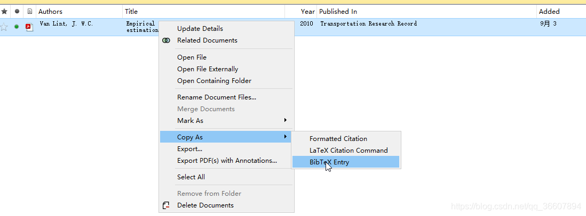The height and width of the screenshot is (216, 586).
Task: Click the document file column header icon
Action: pyautogui.click(x=30, y=12)
